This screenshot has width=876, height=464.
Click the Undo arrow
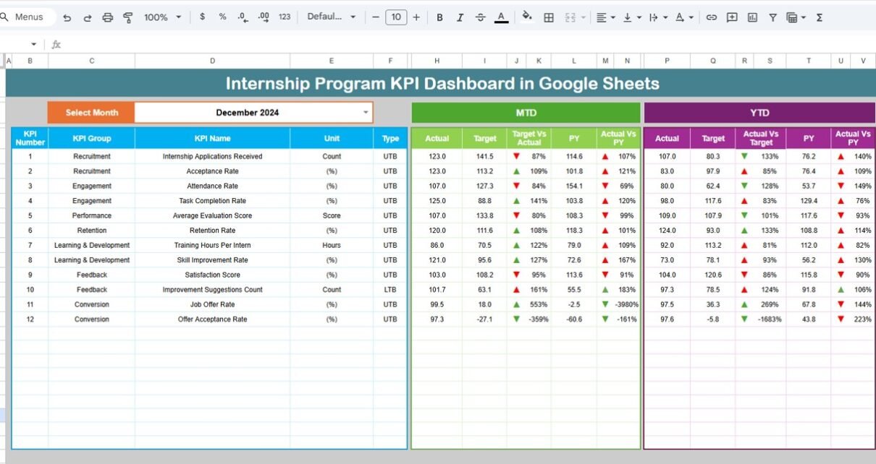[x=67, y=17]
